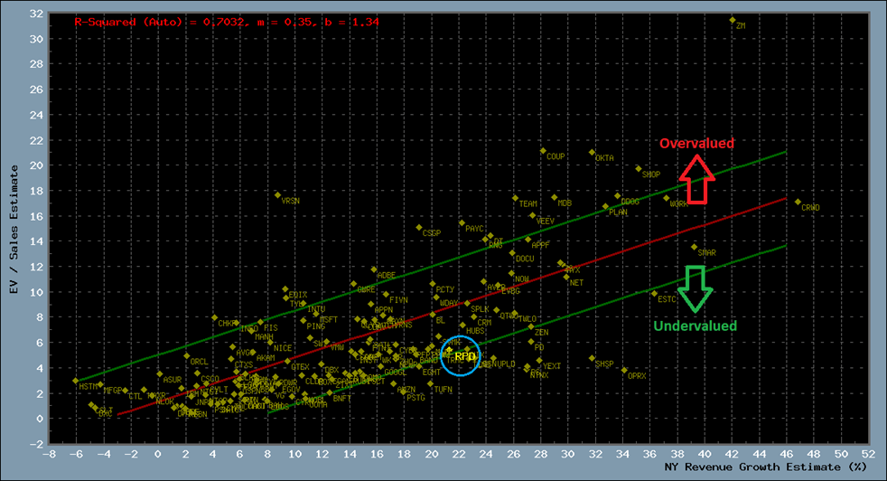The image size is (887, 481).
Task: Click the CRWD ticker label
Action: tap(810, 208)
